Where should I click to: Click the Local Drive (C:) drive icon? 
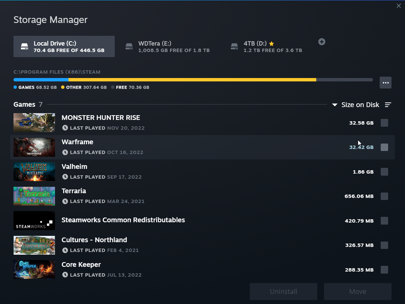tap(24, 47)
